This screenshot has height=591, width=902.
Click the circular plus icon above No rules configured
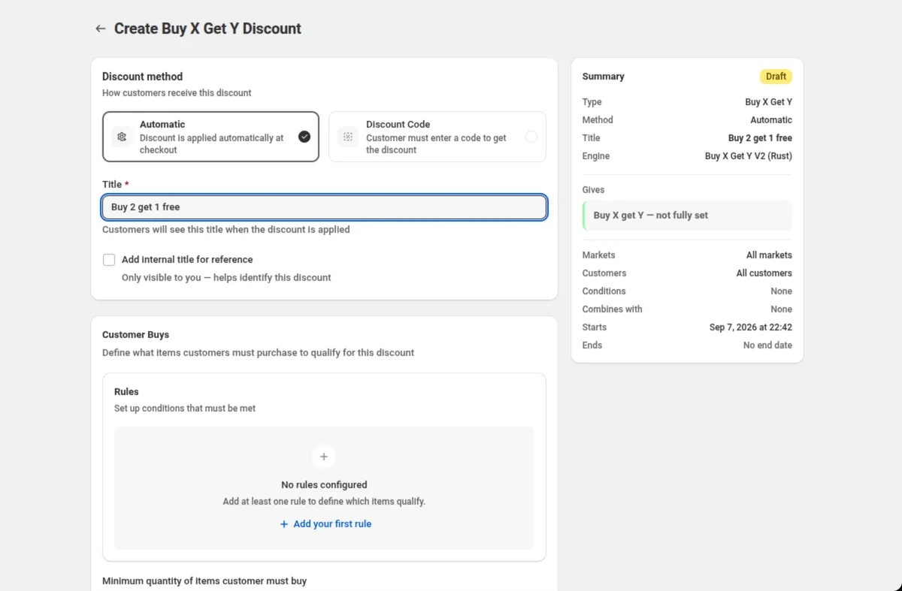coord(324,457)
